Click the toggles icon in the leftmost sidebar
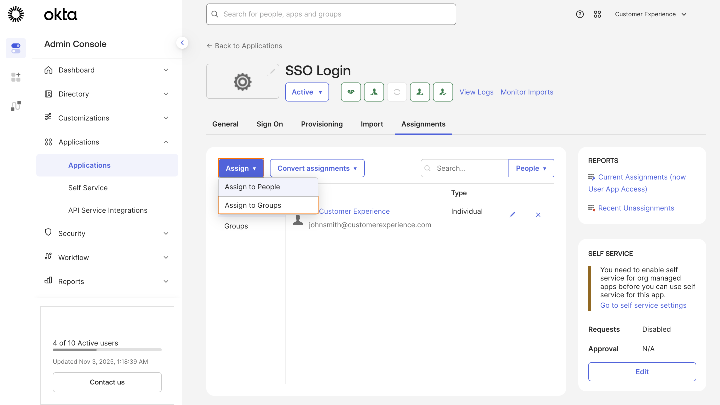 tap(15, 48)
